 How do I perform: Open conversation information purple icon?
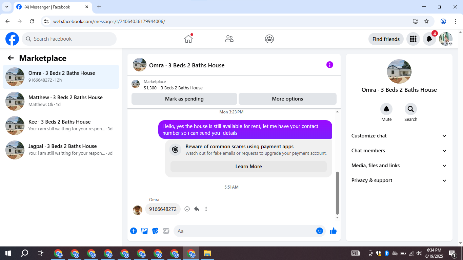330,65
